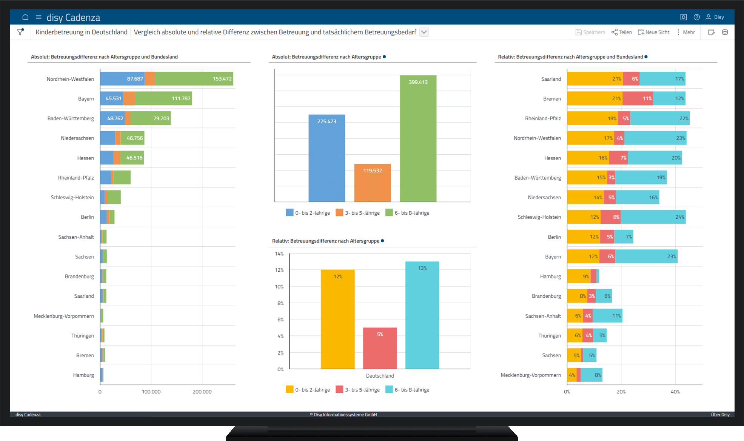Open the filter funnel icon

pyautogui.click(x=20, y=32)
